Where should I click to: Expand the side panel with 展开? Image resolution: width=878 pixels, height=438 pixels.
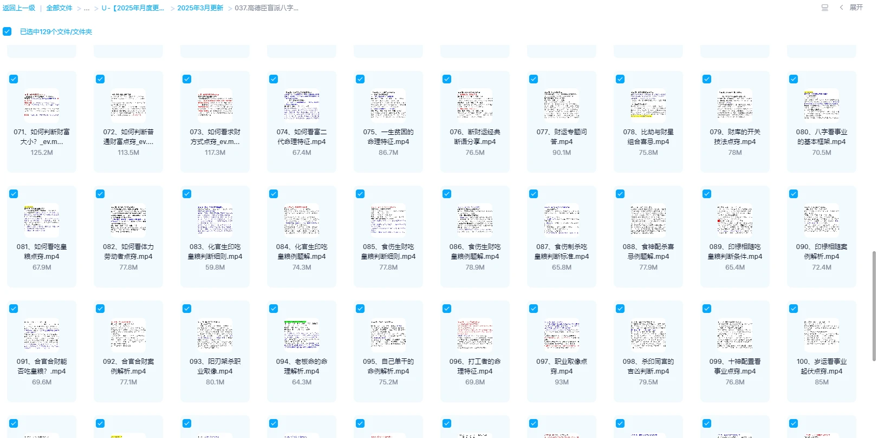point(851,8)
